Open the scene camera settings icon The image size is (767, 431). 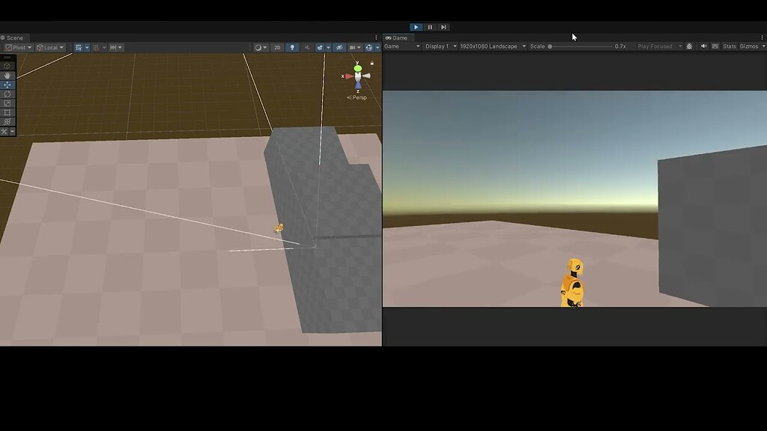354,46
